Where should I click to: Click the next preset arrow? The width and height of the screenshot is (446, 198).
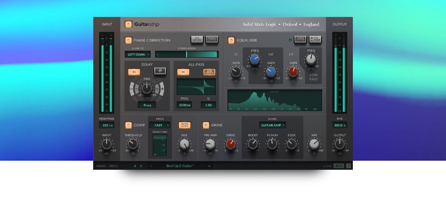pyautogui.click(x=209, y=166)
